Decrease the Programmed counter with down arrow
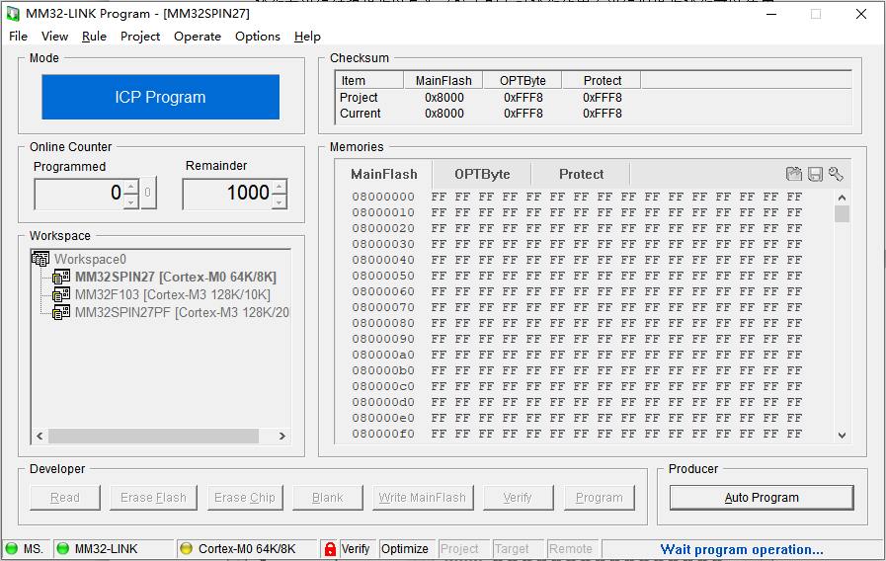Screen dimensions: 886x561 (x=131, y=201)
